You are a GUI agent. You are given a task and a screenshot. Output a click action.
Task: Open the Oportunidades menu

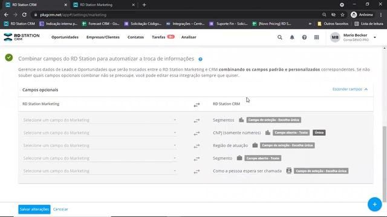click(65, 37)
